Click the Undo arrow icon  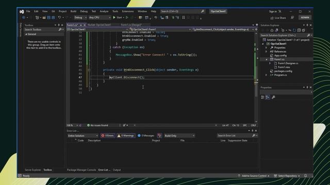coord(59,17)
